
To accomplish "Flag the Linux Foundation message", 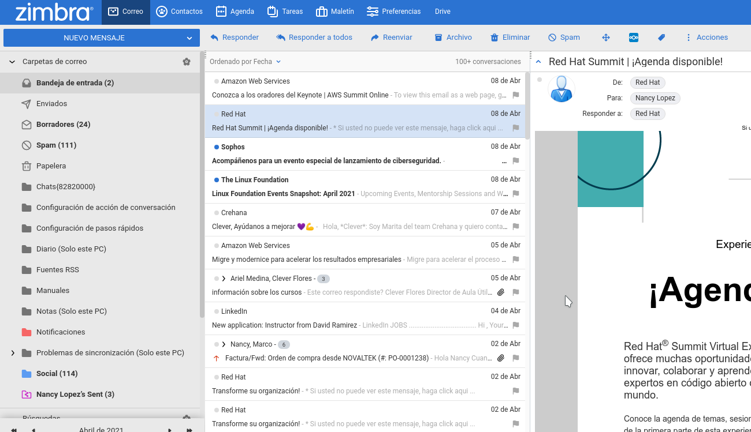I will (x=516, y=194).
